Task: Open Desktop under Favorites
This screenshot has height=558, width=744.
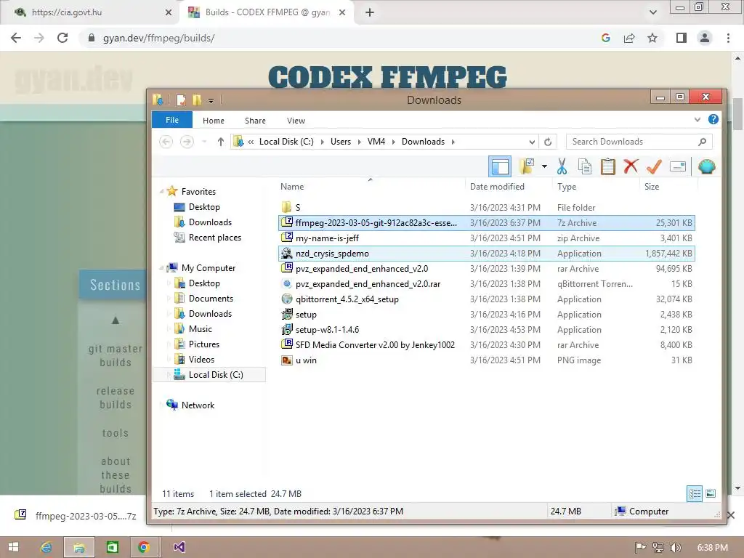Action: pyautogui.click(x=204, y=207)
